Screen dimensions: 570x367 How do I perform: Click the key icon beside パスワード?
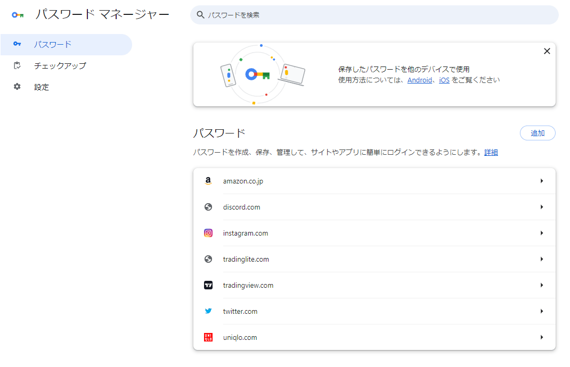pyautogui.click(x=17, y=44)
